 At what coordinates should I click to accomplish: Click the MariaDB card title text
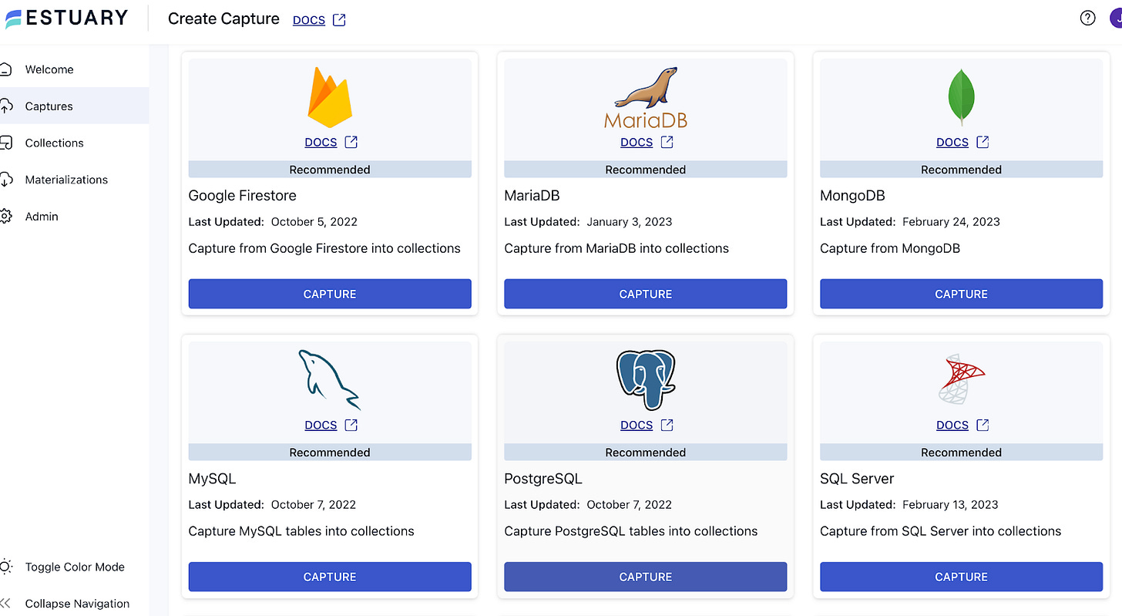click(x=532, y=196)
